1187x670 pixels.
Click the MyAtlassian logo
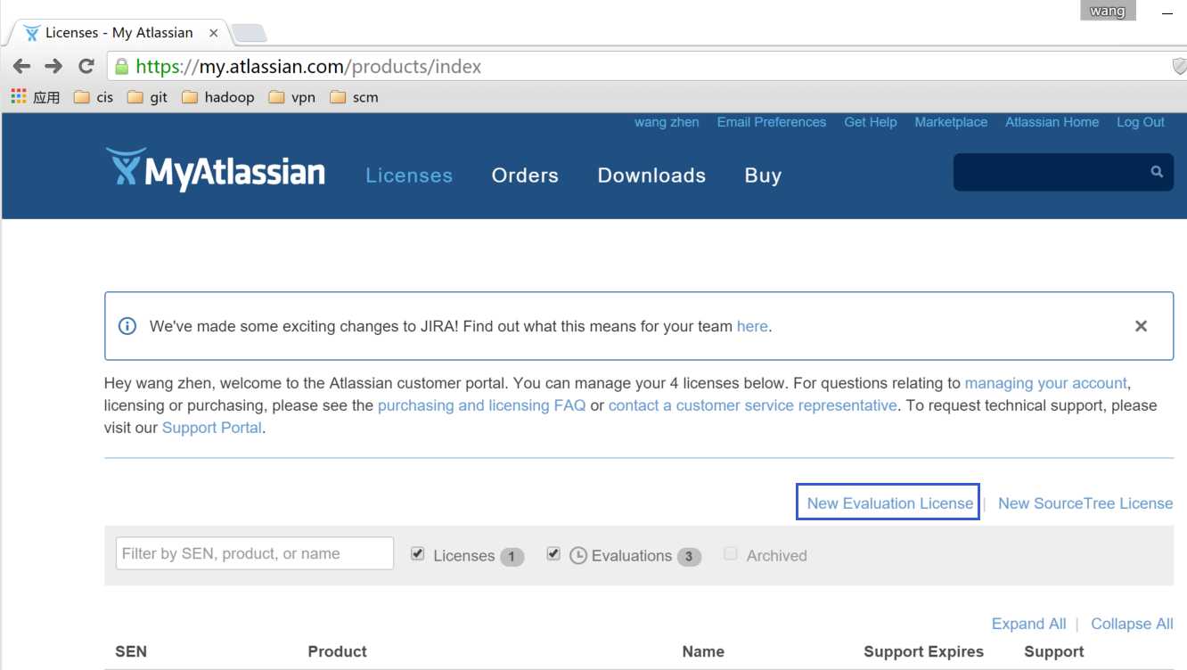point(216,170)
